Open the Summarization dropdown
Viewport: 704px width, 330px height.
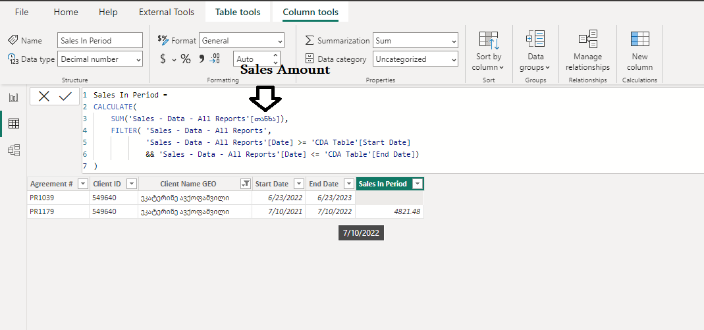click(416, 40)
